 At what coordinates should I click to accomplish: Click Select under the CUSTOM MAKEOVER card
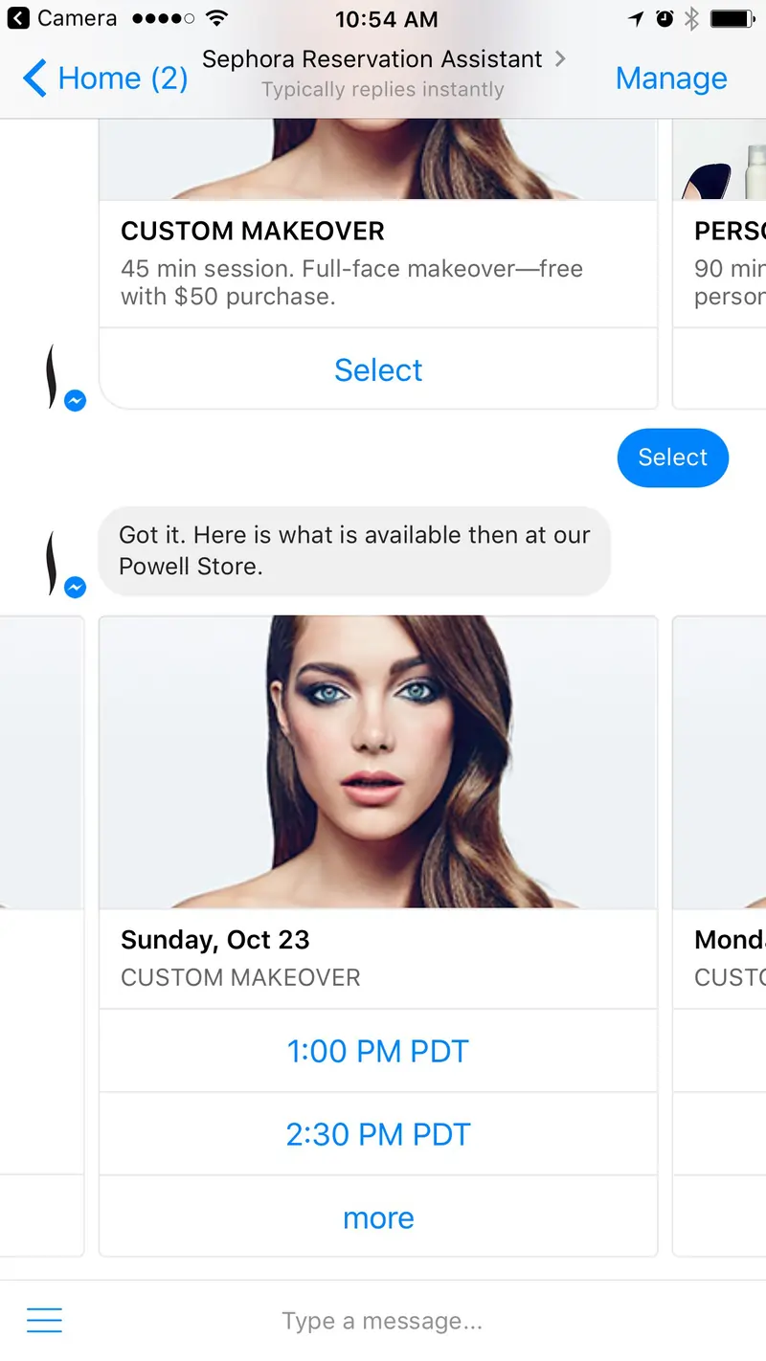[377, 369]
